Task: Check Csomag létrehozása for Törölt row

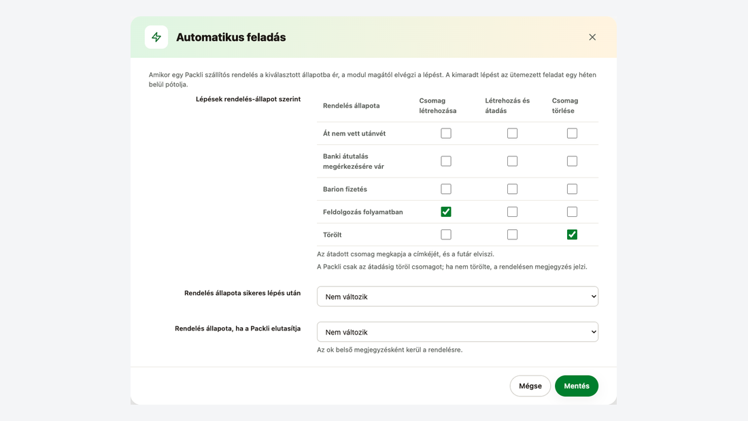Action: tap(446, 235)
